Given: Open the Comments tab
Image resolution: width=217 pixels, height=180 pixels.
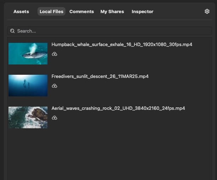Looking at the screenshot, I should click(x=81, y=12).
